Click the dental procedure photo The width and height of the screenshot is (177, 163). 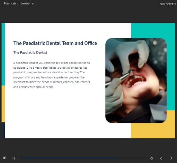tap(136, 80)
